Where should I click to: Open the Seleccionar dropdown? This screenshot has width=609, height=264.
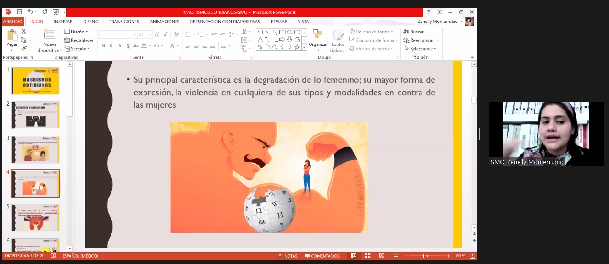point(420,49)
